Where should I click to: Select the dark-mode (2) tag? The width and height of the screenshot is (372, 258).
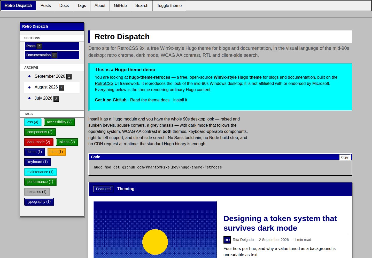tap(39, 142)
